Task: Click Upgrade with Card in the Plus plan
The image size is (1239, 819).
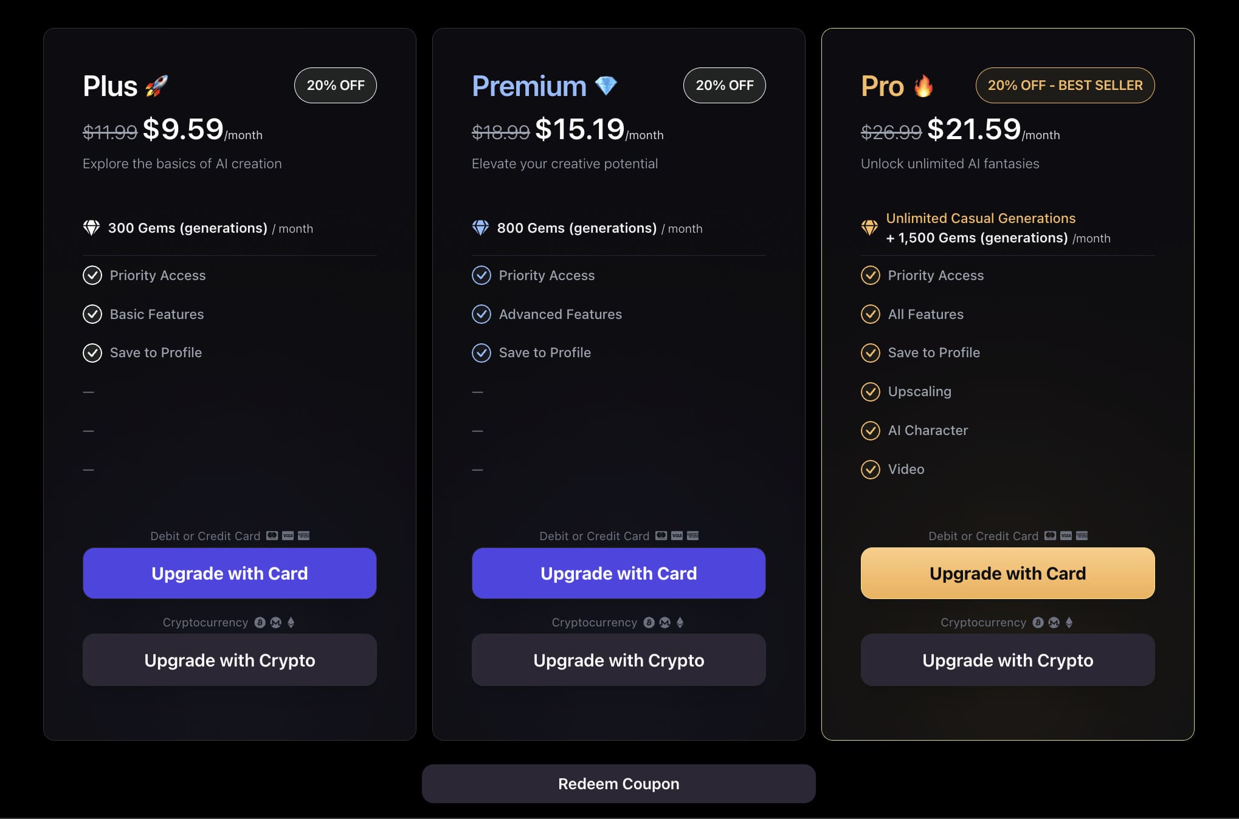Action: click(x=230, y=573)
